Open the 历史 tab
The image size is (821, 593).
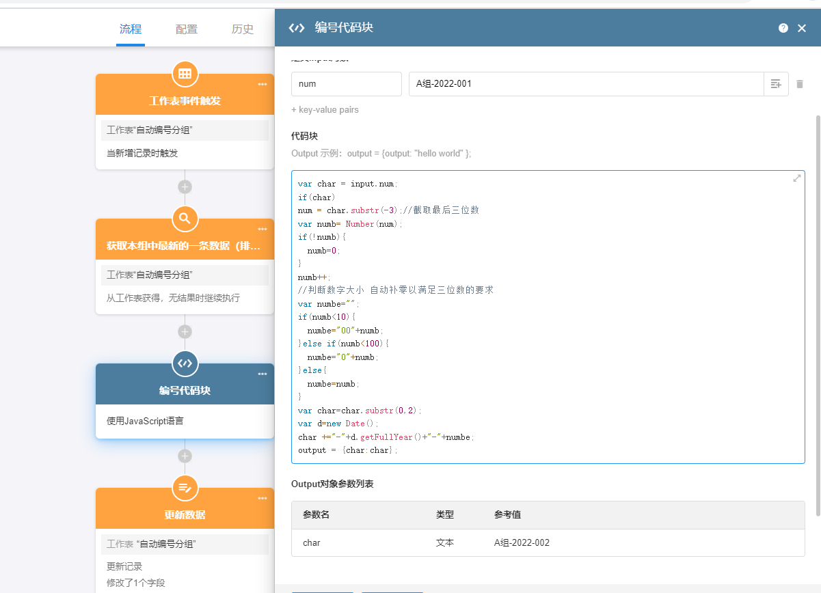243,29
